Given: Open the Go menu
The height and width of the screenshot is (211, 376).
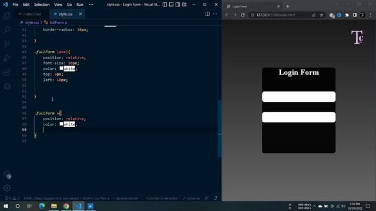Looking at the screenshot, I should pos(69,5).
